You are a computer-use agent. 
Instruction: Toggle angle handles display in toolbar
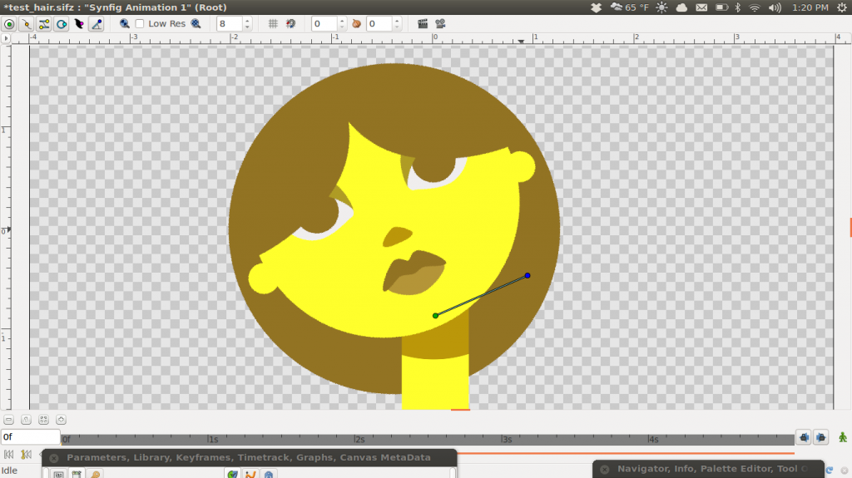97,24
